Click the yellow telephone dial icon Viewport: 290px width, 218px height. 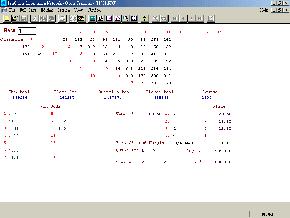(81, 19)
